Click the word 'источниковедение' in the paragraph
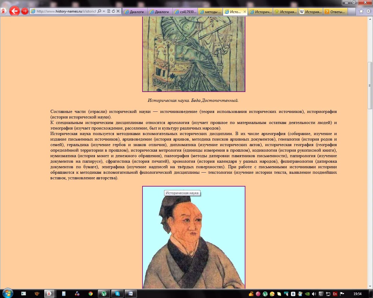Image resolution: width=373 pixels, height=298 pixels. [178, 111]
